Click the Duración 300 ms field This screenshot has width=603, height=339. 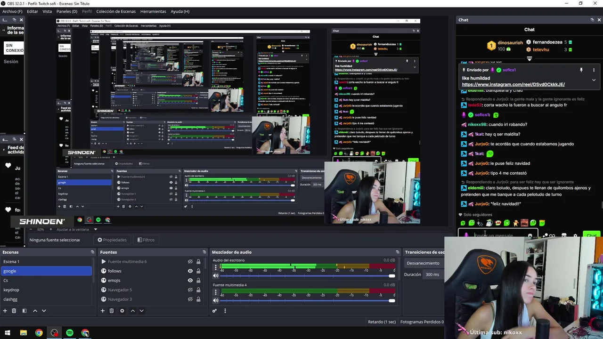[x=433, y=274]
